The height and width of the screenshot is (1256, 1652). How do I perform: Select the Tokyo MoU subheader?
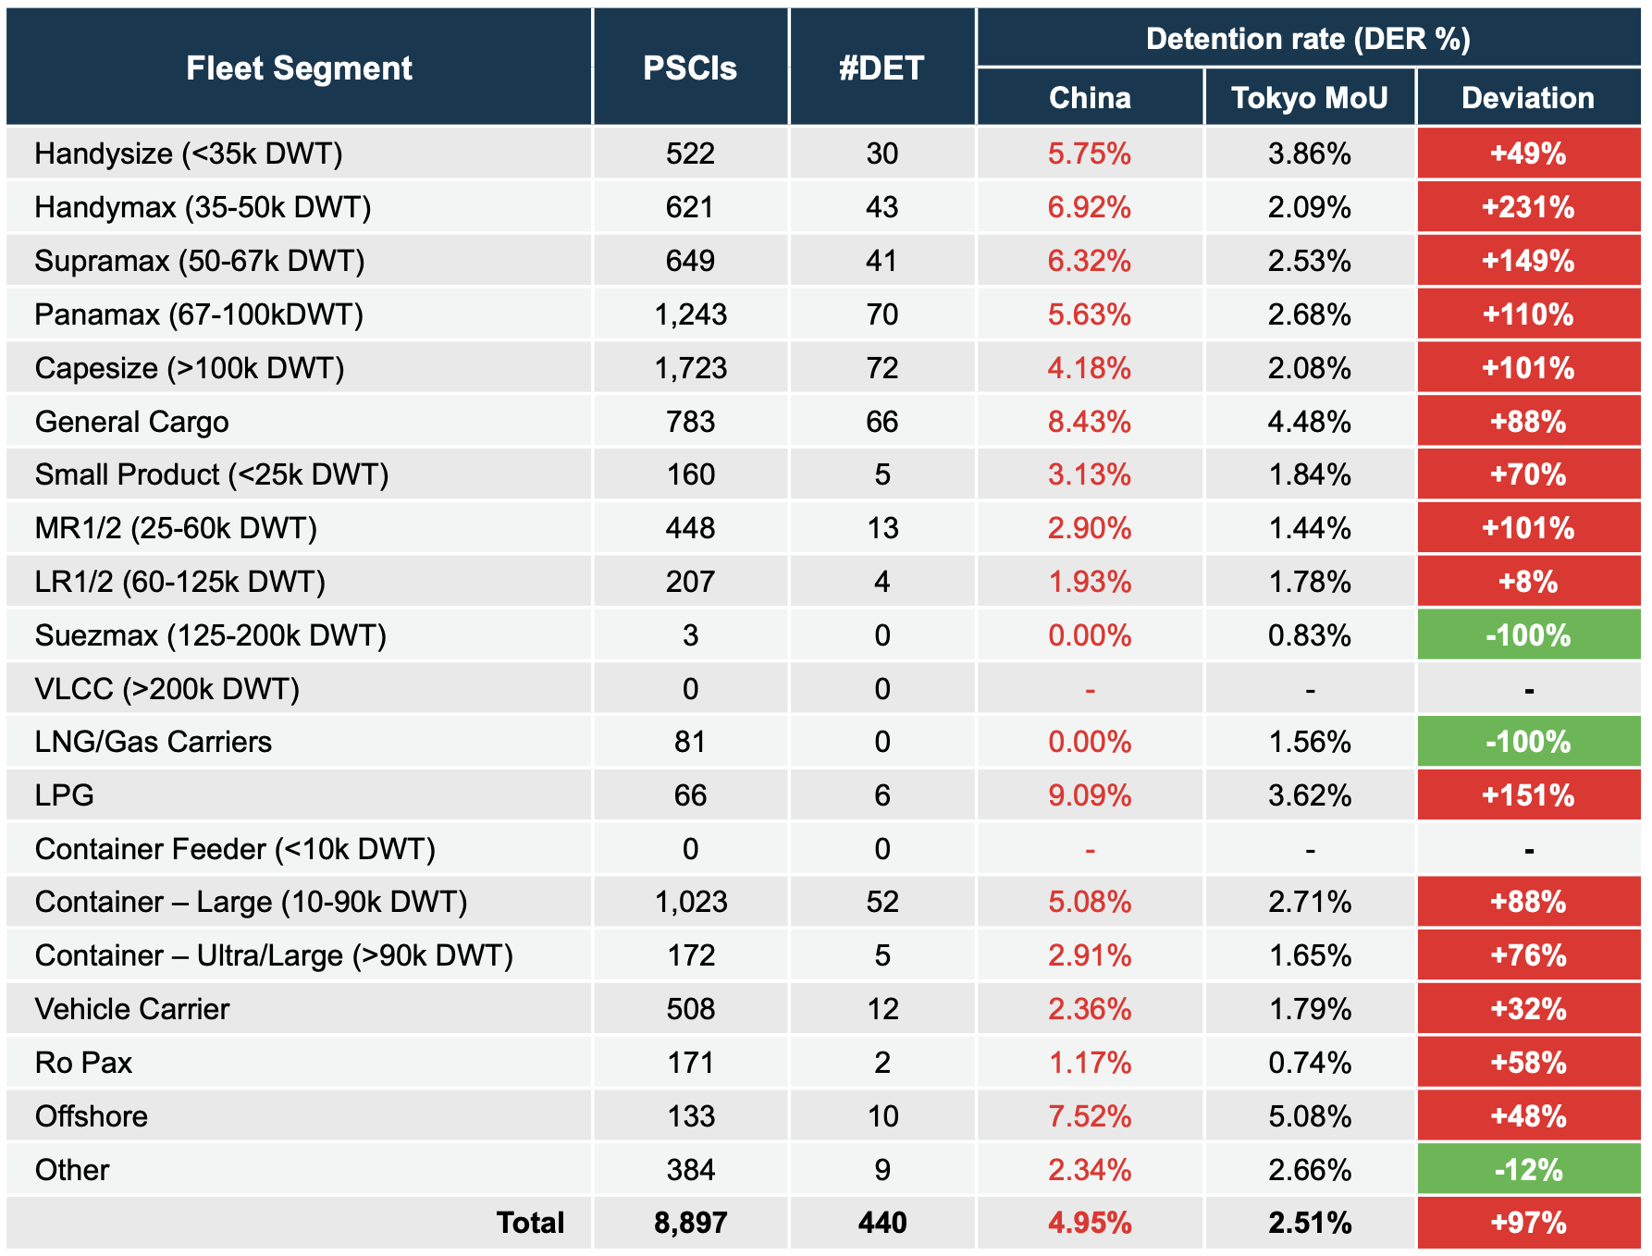pyautogui.click(x=1309, y=98)
